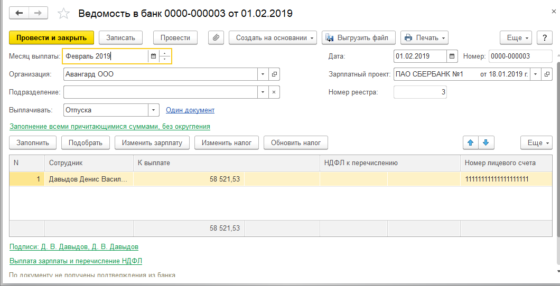
Task: Open Создать на основании menu
Action: click(x=273, y=37)
